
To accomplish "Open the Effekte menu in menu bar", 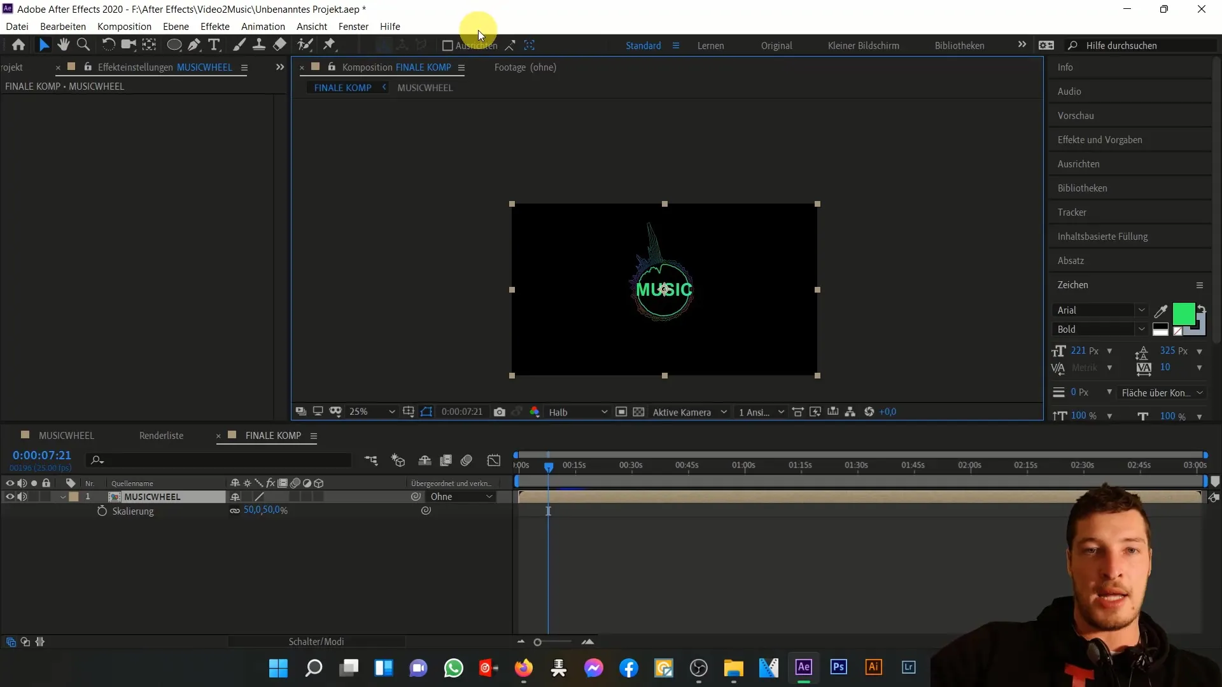I will pyautogui.click(x=215, y=26).
